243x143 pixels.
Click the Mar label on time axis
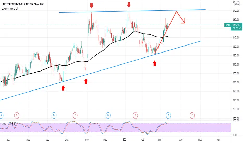(160, 140)
